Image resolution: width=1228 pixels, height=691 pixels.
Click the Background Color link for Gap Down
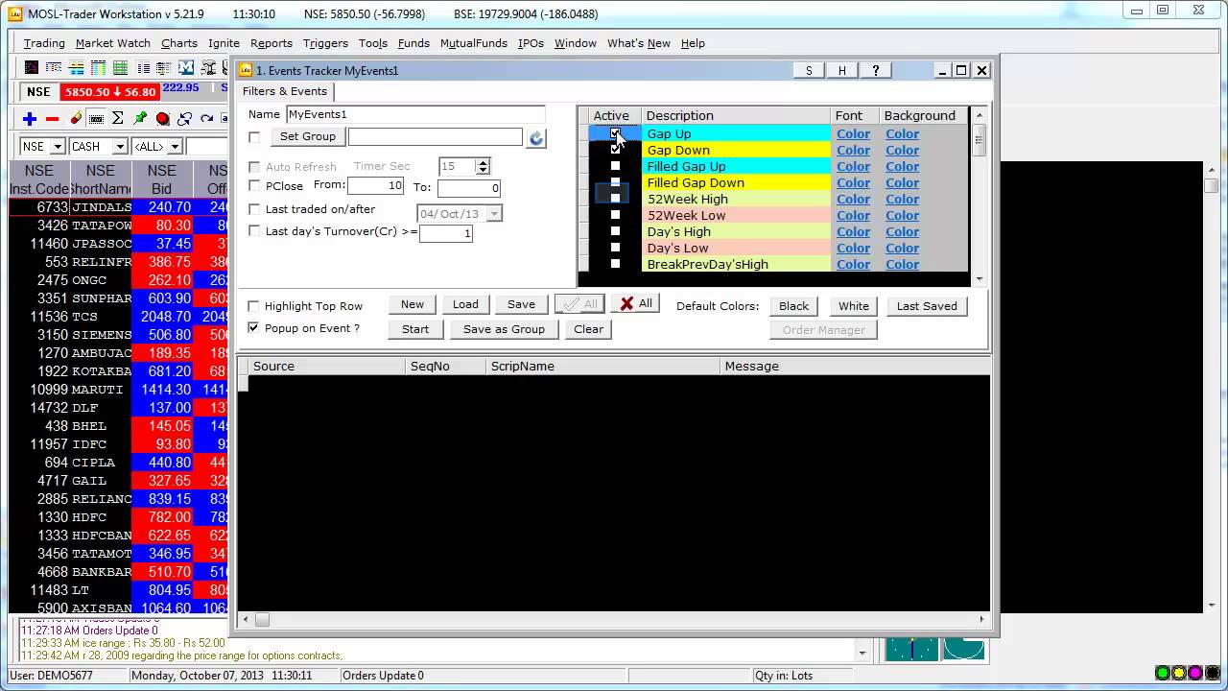(902, 151)
